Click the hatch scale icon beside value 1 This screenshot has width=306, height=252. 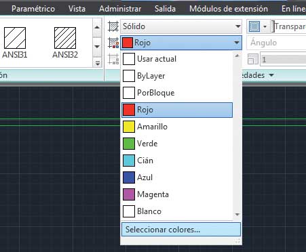coord(253,59)
